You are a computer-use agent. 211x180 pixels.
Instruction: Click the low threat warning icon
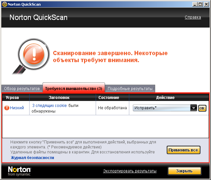coord(7,108)
